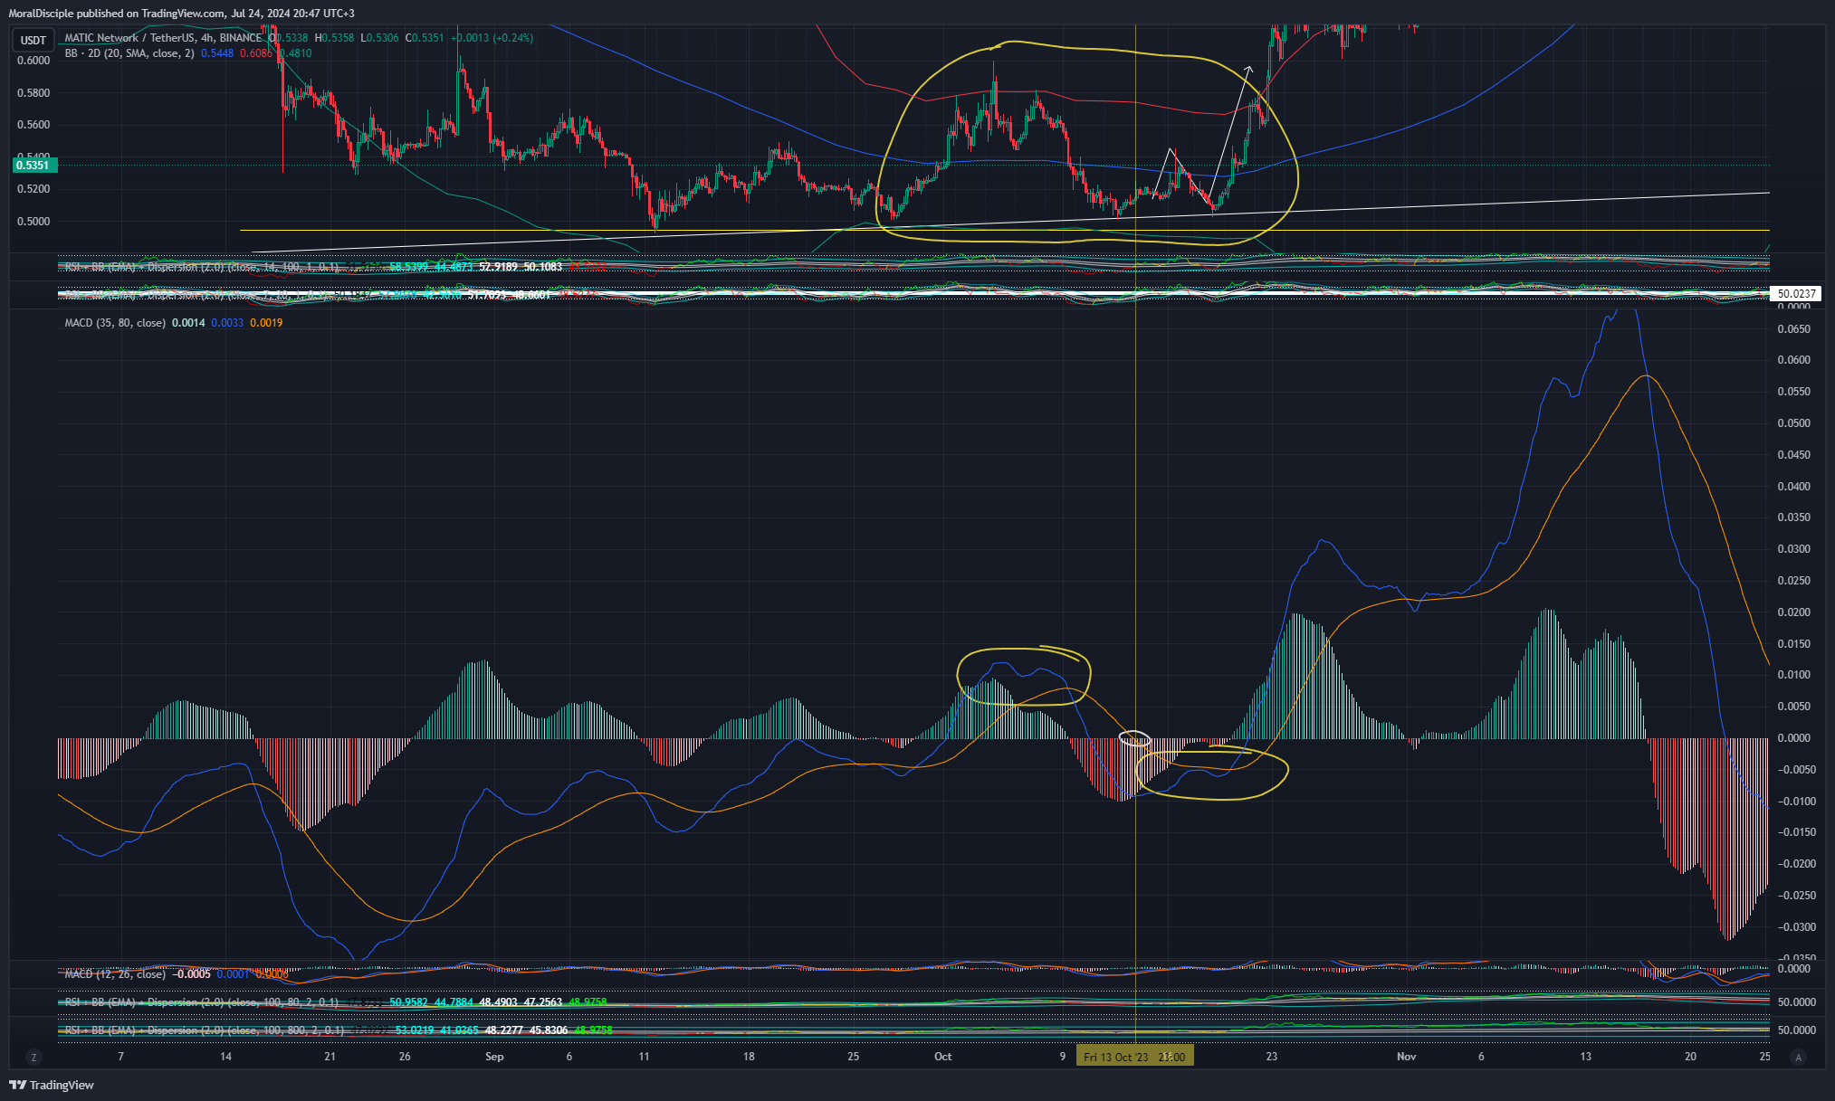Viewport: 1835px width, 1101px height.
Task: Click the MACD (35, 80, close) legend
Action: click(115, 323)
